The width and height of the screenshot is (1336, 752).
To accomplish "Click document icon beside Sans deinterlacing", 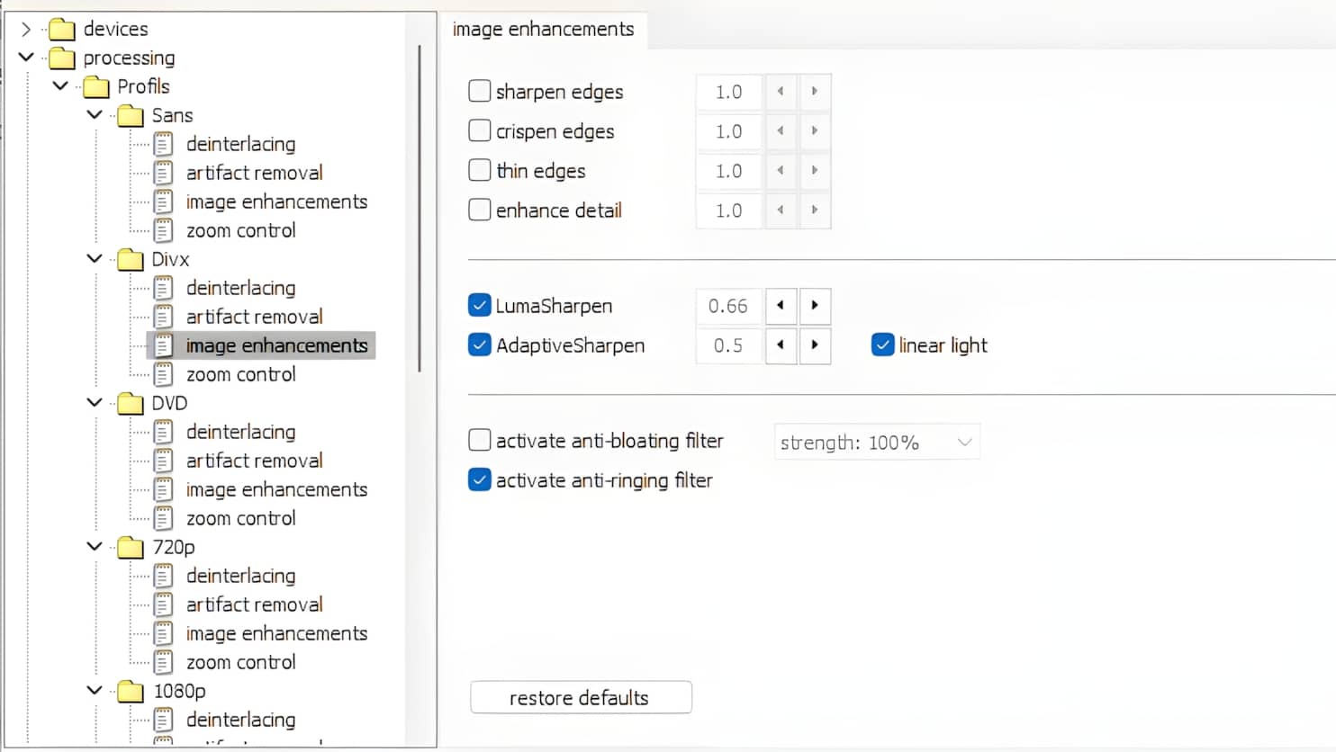I will 163,144.
